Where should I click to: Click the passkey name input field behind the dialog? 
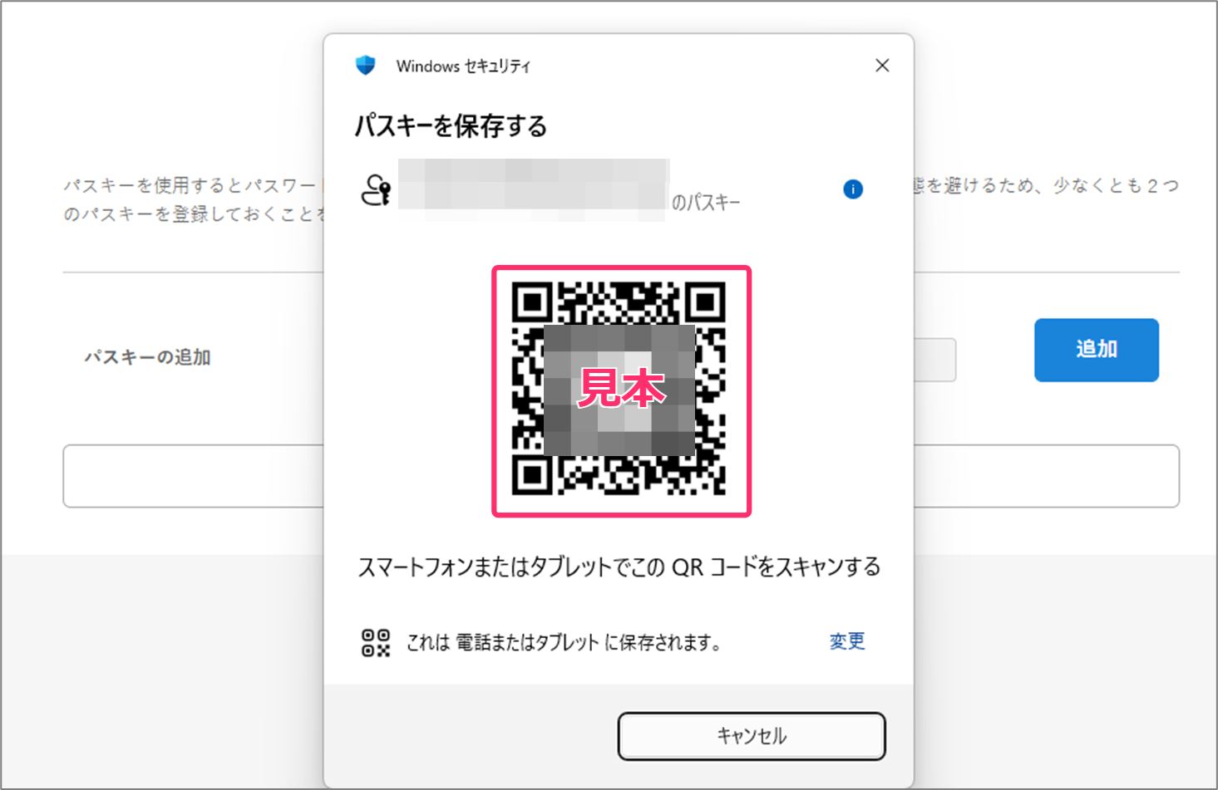[x=935, y=360]
